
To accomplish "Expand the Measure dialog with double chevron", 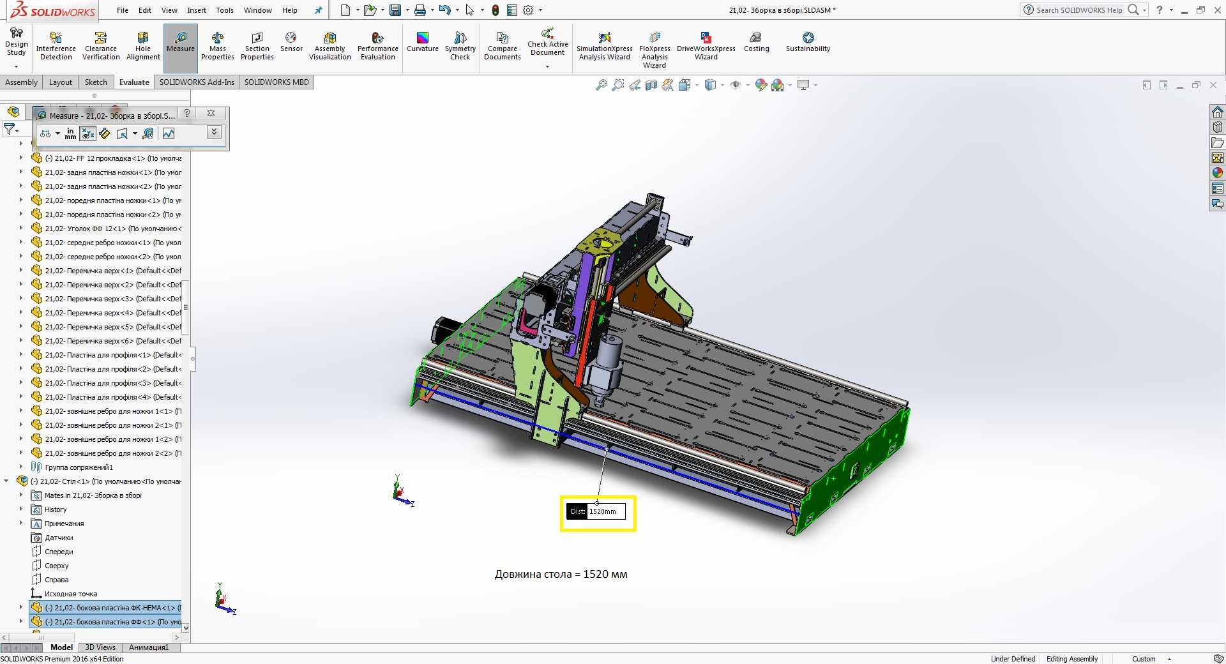I will click(215, 132).
